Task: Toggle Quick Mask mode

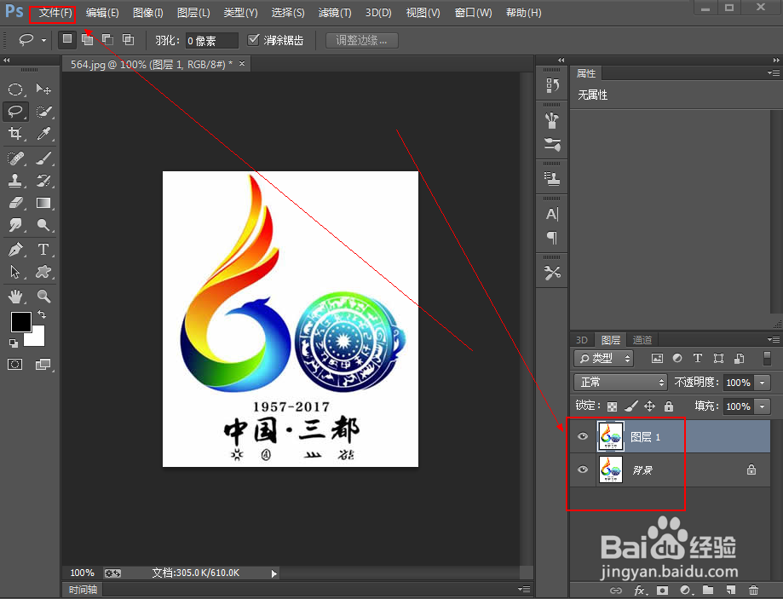Action: click(15, 364)
